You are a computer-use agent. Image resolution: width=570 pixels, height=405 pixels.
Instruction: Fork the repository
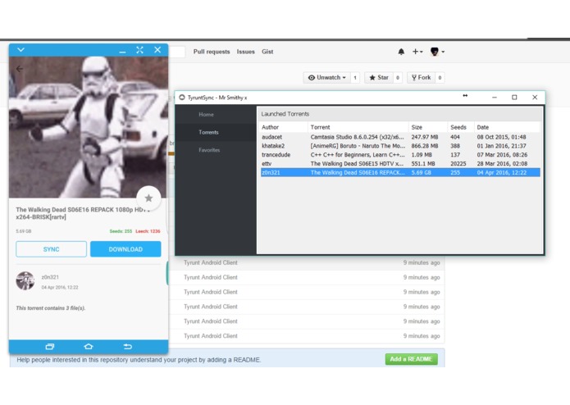coord(421,77)
